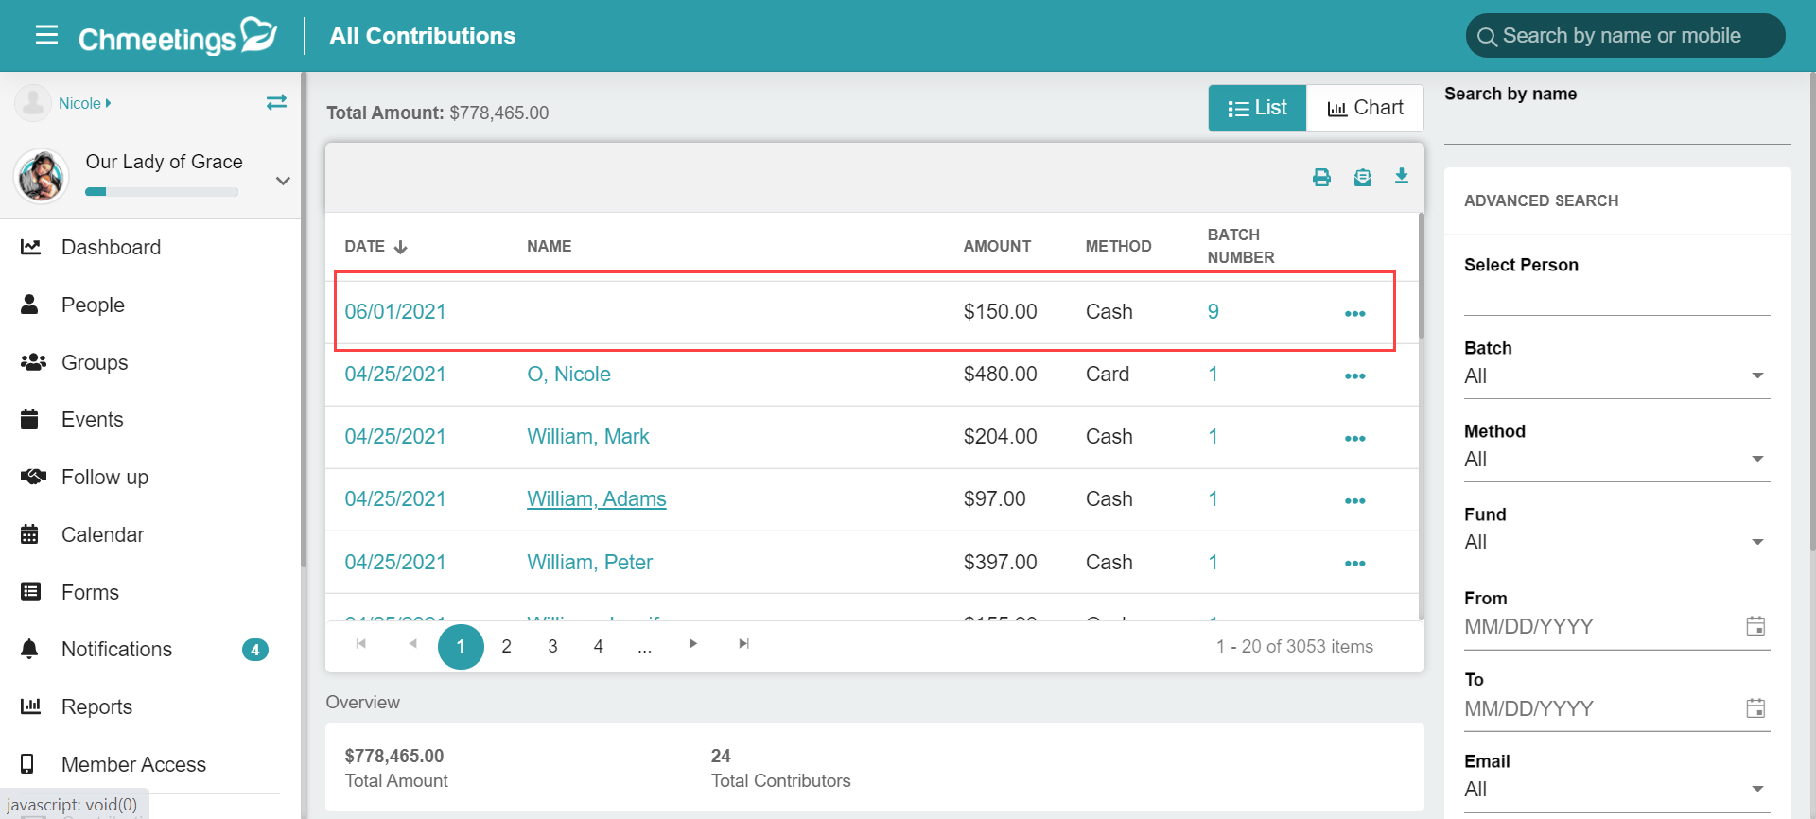Select page 4 in pagination

coord(599,647)
